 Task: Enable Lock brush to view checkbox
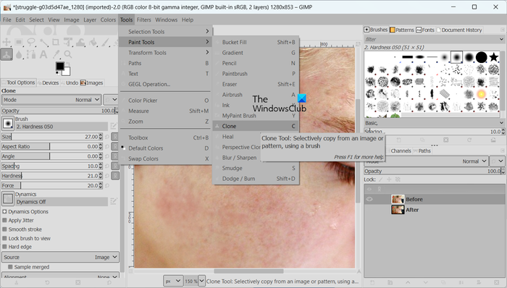(4, 238)
